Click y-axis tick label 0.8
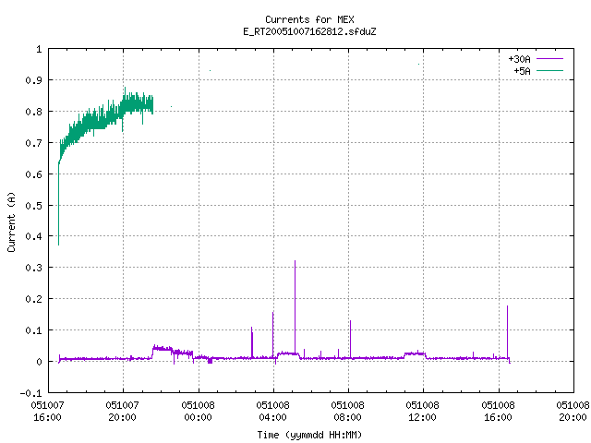Screen dimensions: 591x443 point(33,112)
